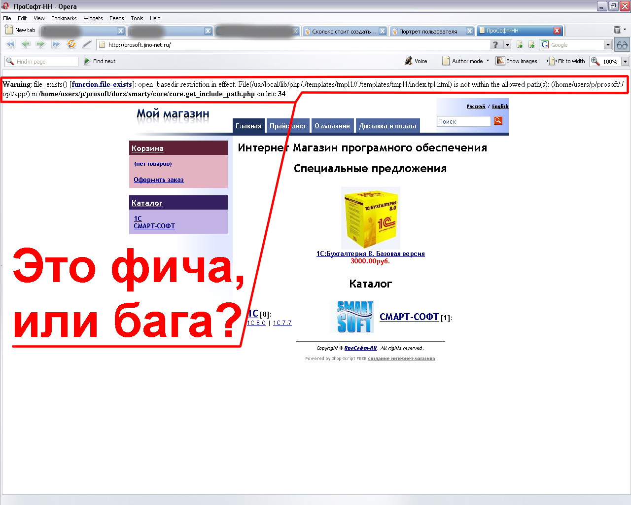Screen dimensions: 631x505
Task: Open the closed tabs trash can
Action: pos(617,30)
